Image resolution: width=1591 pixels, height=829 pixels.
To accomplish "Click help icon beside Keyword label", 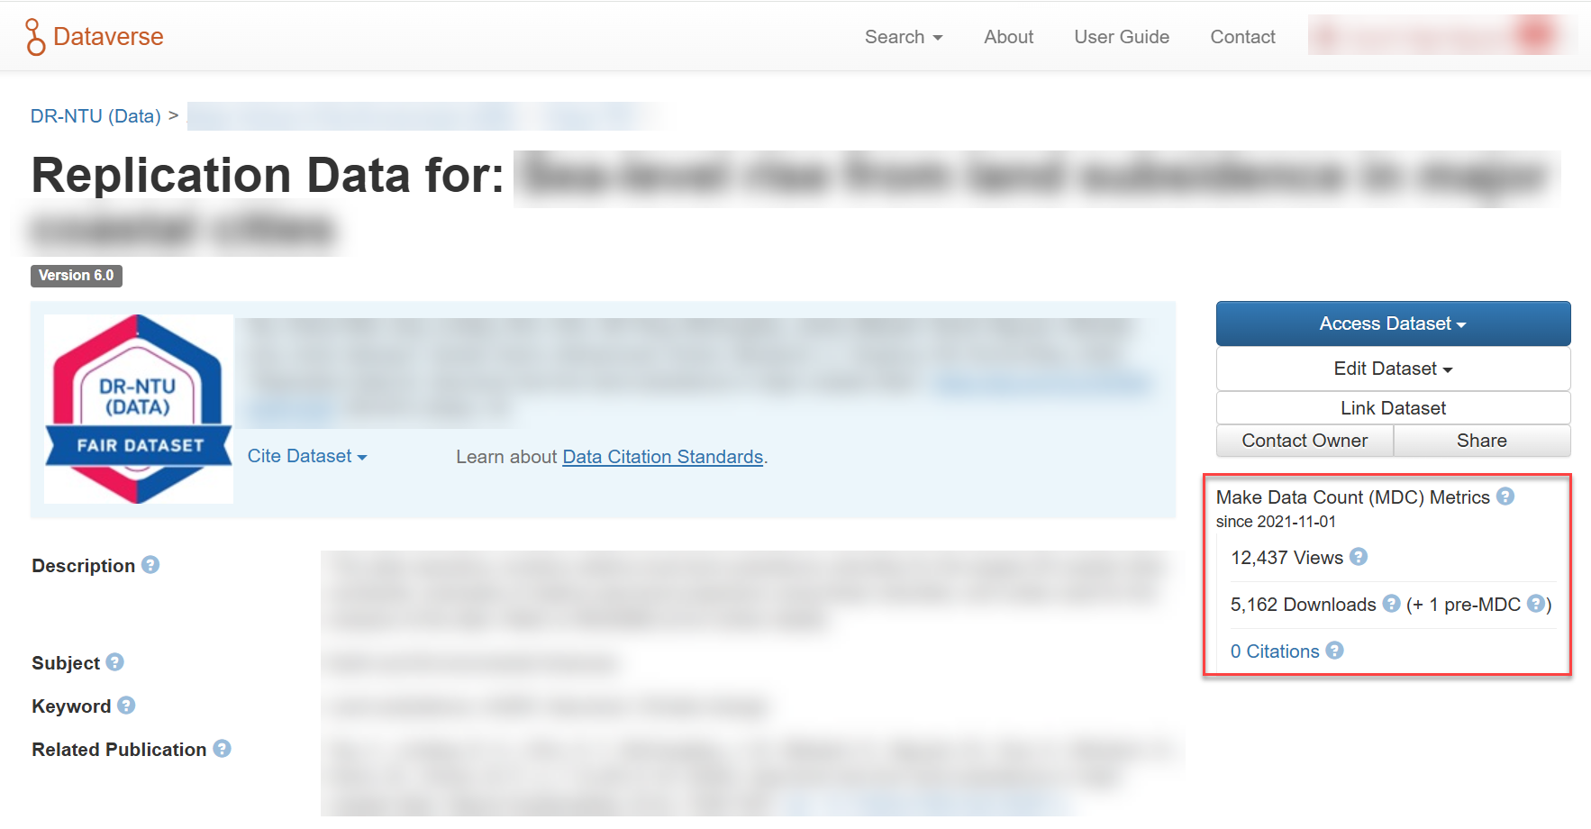I will click(x=126, y=706).
